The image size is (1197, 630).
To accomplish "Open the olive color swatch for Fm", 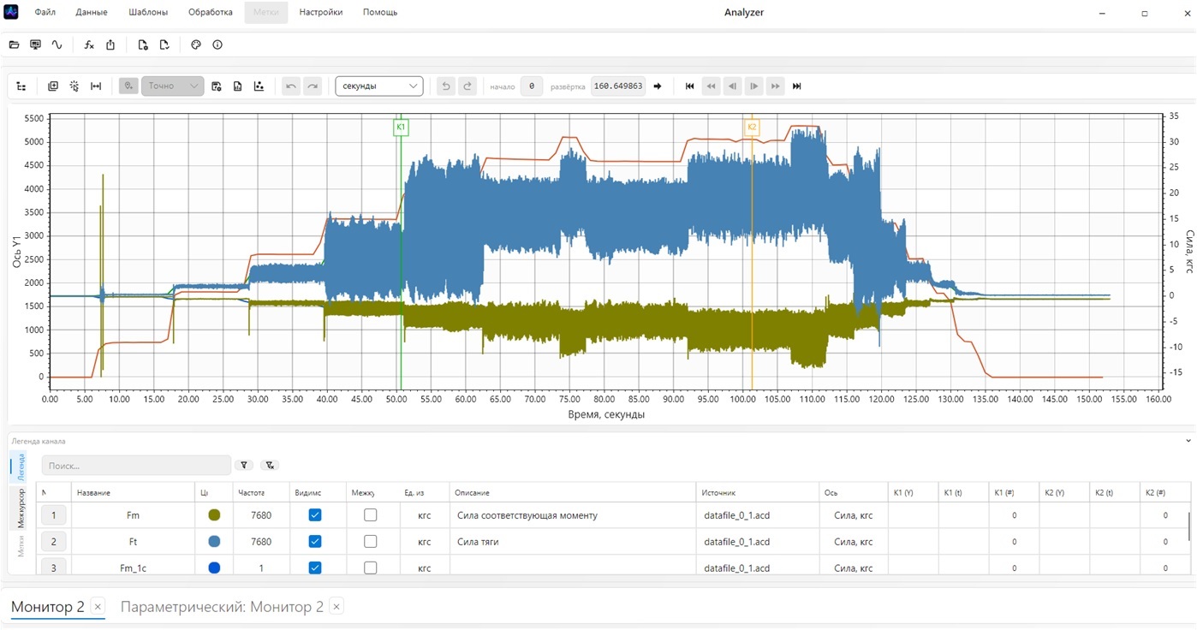I will [x=214, y=515].
